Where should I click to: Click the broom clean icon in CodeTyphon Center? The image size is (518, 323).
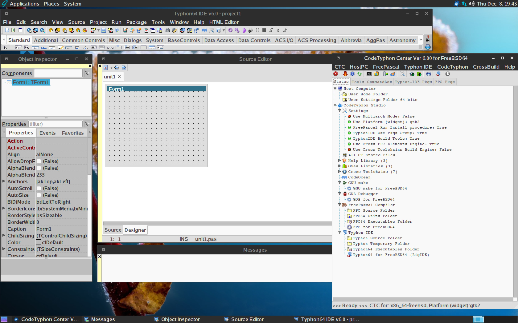(x=393, y=74)
